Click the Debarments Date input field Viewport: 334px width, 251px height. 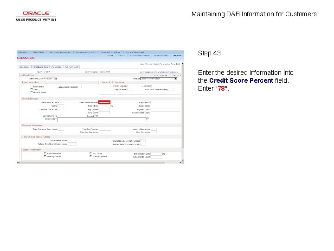156,154
